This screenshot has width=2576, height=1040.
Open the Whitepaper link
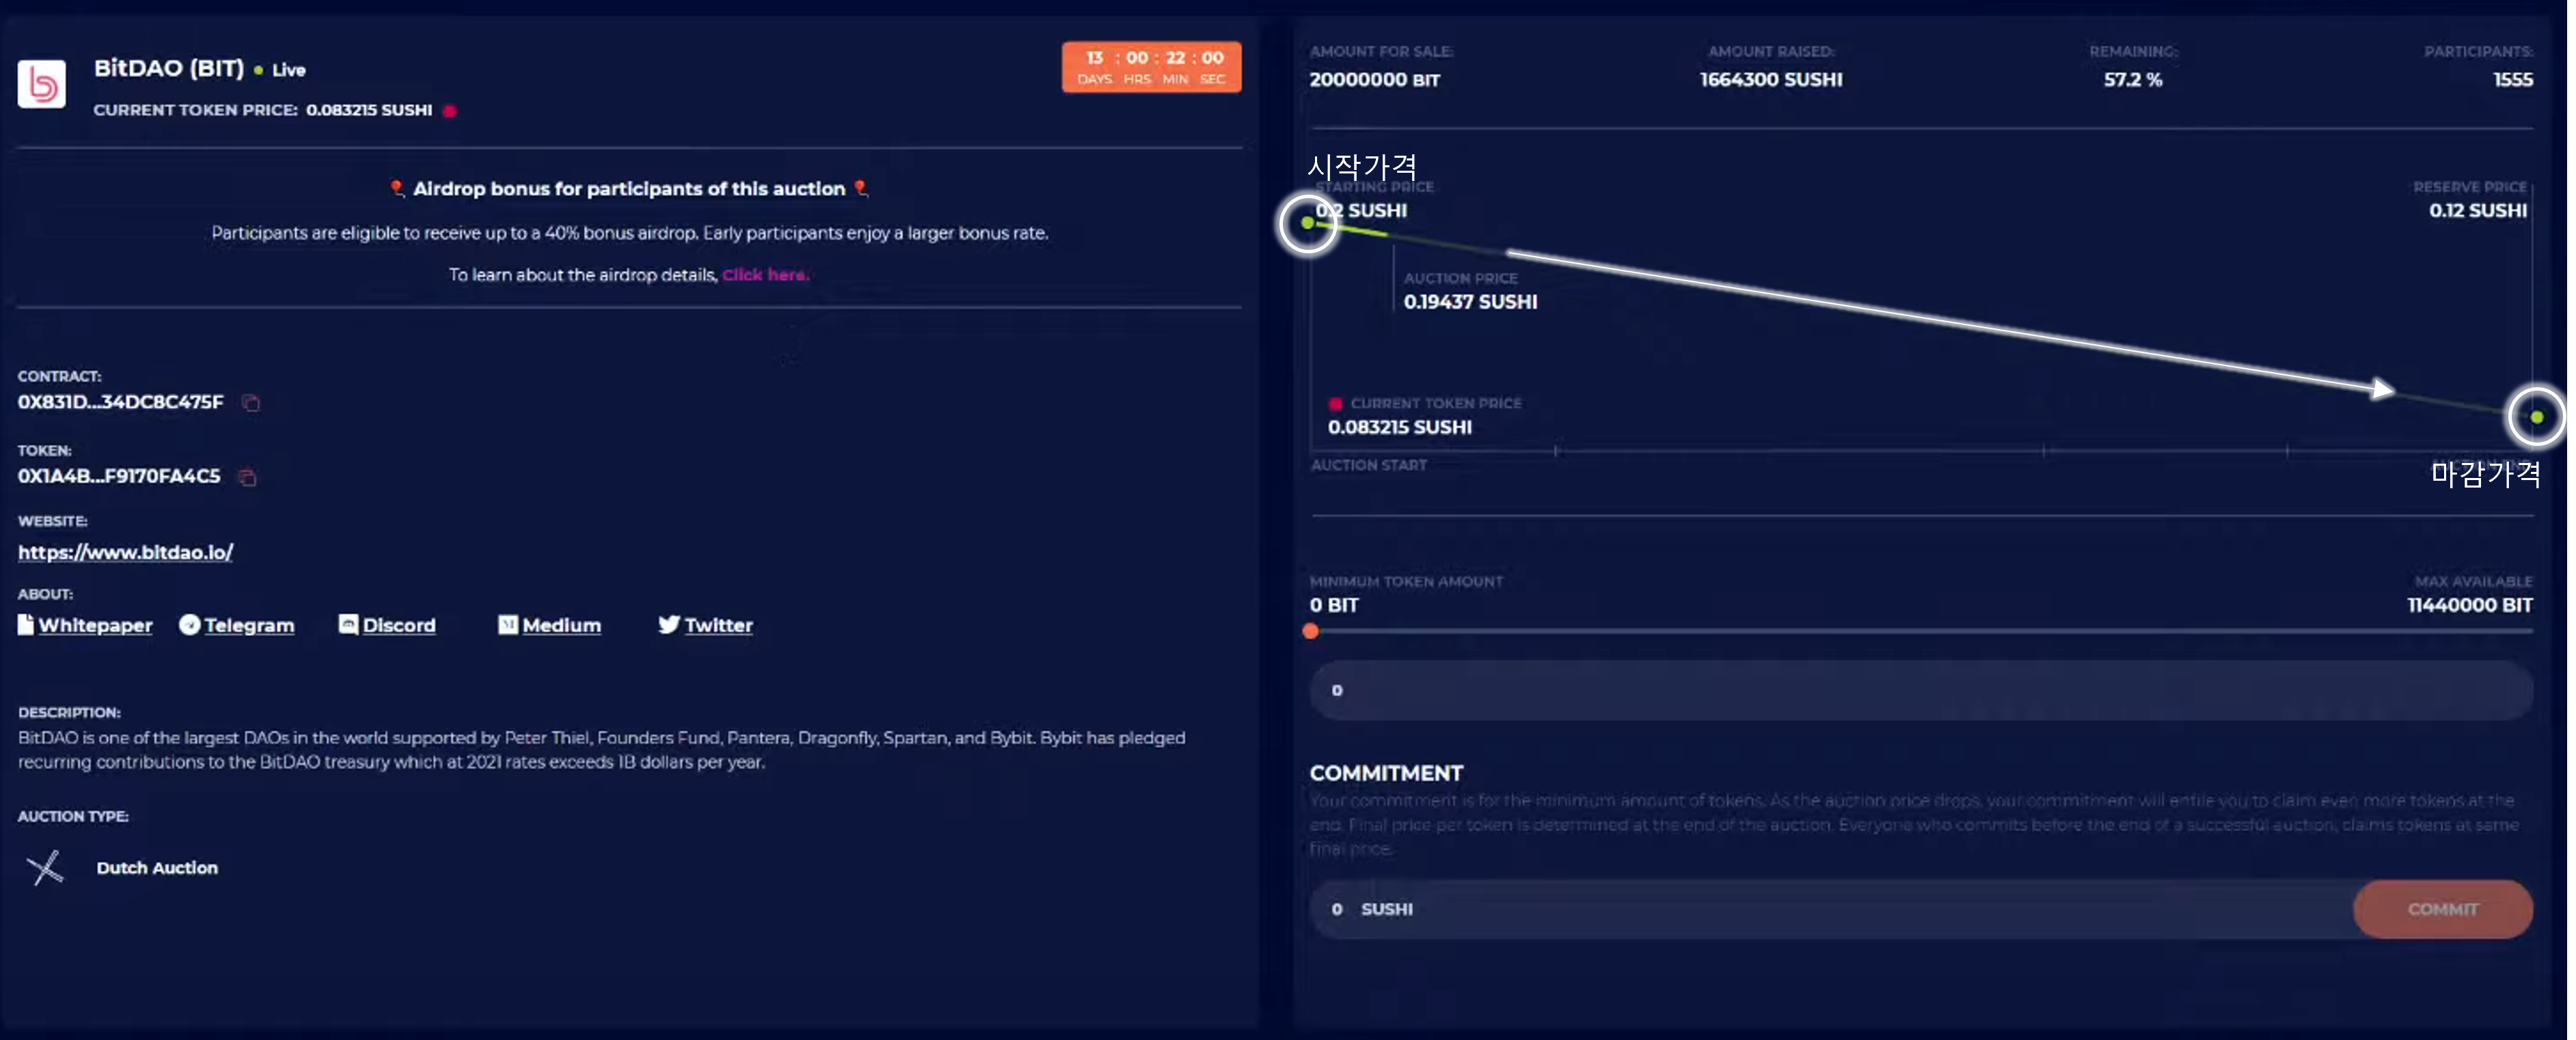95,626
